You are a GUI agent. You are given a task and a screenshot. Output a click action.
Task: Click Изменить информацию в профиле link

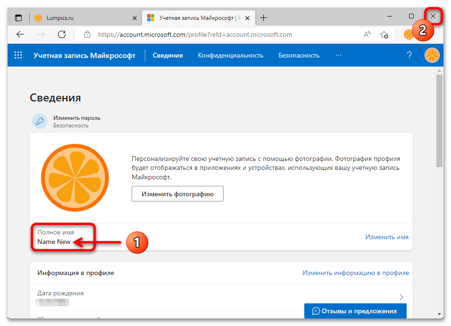click(356, 273)
